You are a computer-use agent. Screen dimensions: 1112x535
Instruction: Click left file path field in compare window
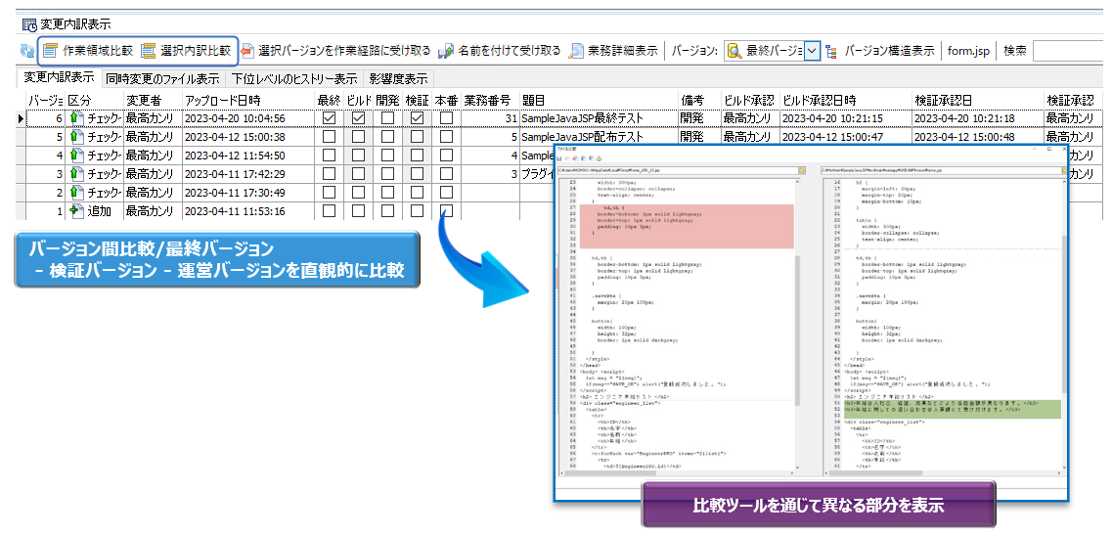pos(677,170)
